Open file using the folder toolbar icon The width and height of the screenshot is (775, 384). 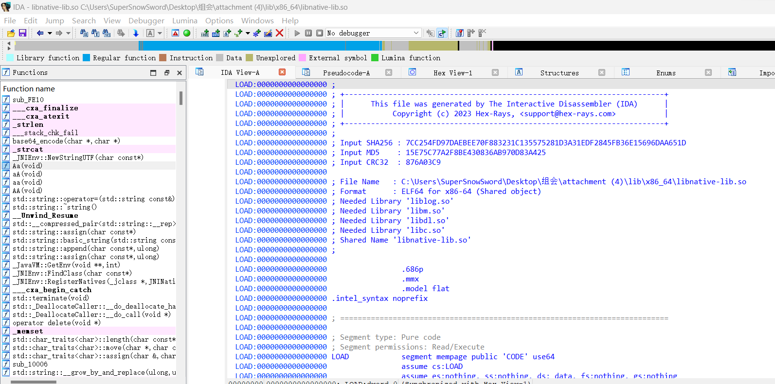pyautogui.click(x=11, y=33)
